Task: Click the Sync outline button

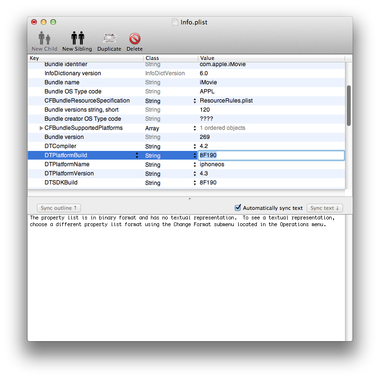Action: pos(58,208)
